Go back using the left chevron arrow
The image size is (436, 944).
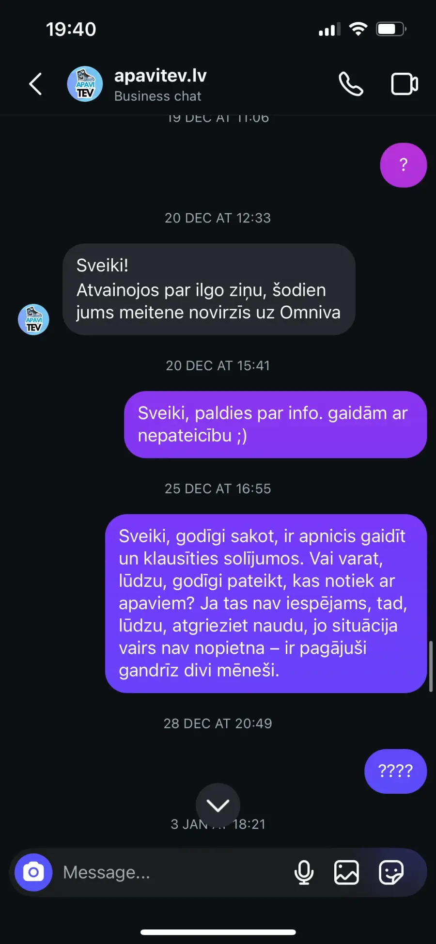pyautogui.click(x=35, y=84)
